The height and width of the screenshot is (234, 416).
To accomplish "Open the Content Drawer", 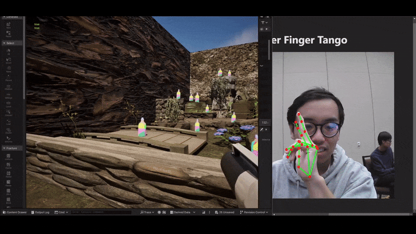I will [x=15, y=212].
